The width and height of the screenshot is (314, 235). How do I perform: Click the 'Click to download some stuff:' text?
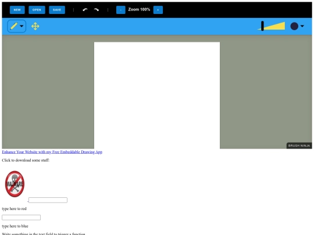pos(26,160)
